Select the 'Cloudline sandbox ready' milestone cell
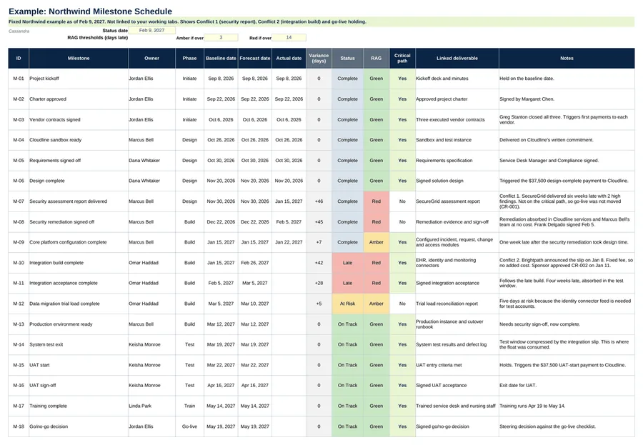The image size is (643, 445). [79, 140]
